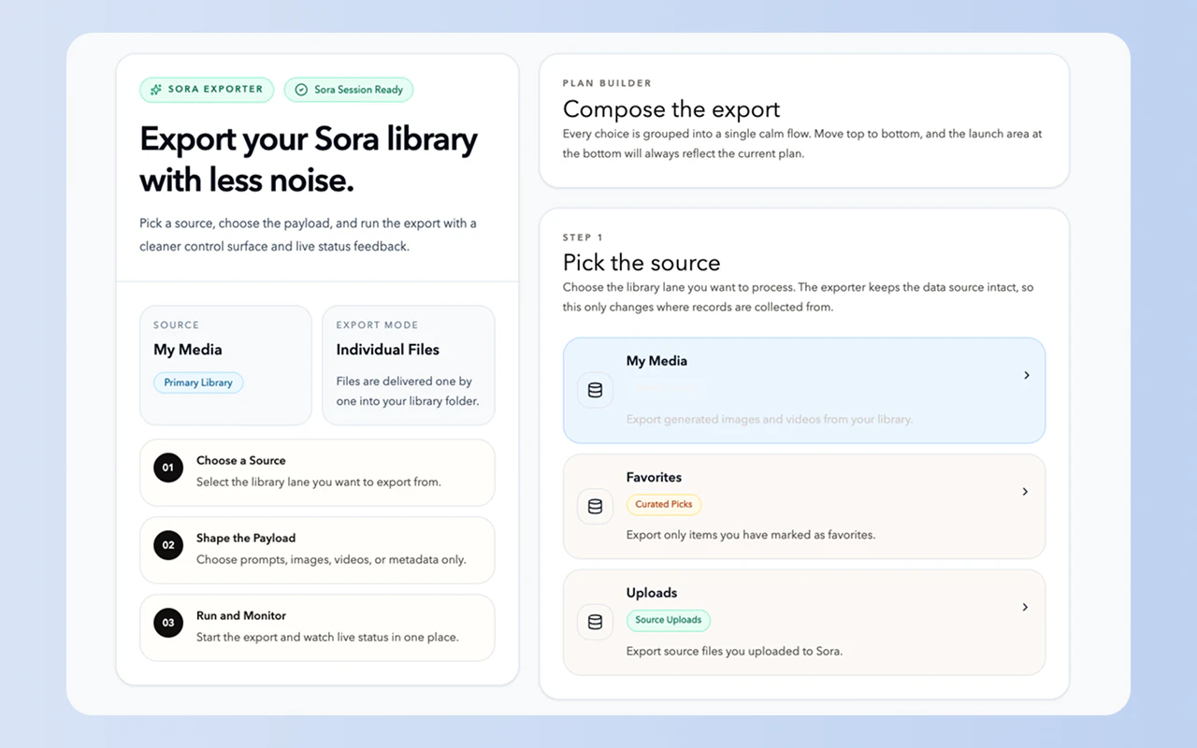Click the 02 step number circle
The image size is (1197, 748).
[168, 545]
